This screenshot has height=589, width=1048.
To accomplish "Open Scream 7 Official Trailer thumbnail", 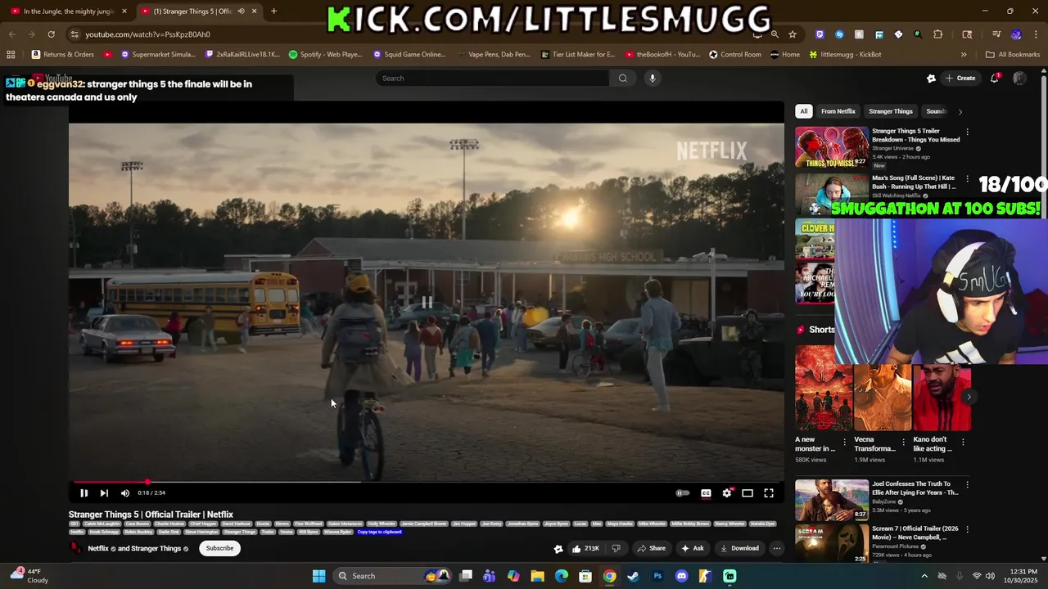I will point(832,545).
